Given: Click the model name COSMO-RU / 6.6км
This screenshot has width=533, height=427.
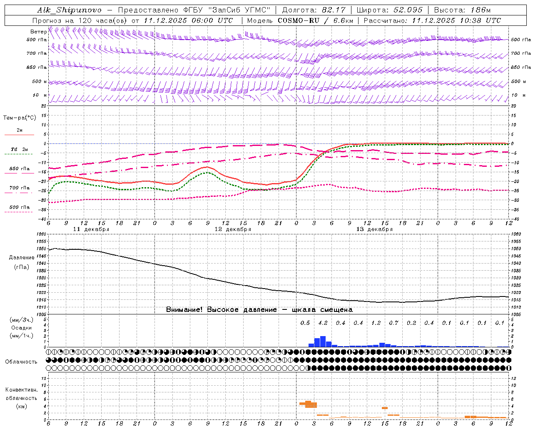Looking at the screenshot, I should pos(316,20).
